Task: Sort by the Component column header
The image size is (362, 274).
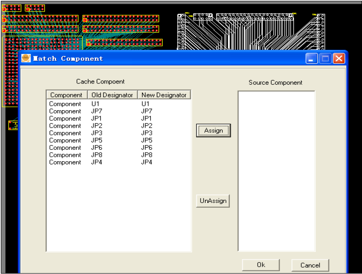Action: 66,95
